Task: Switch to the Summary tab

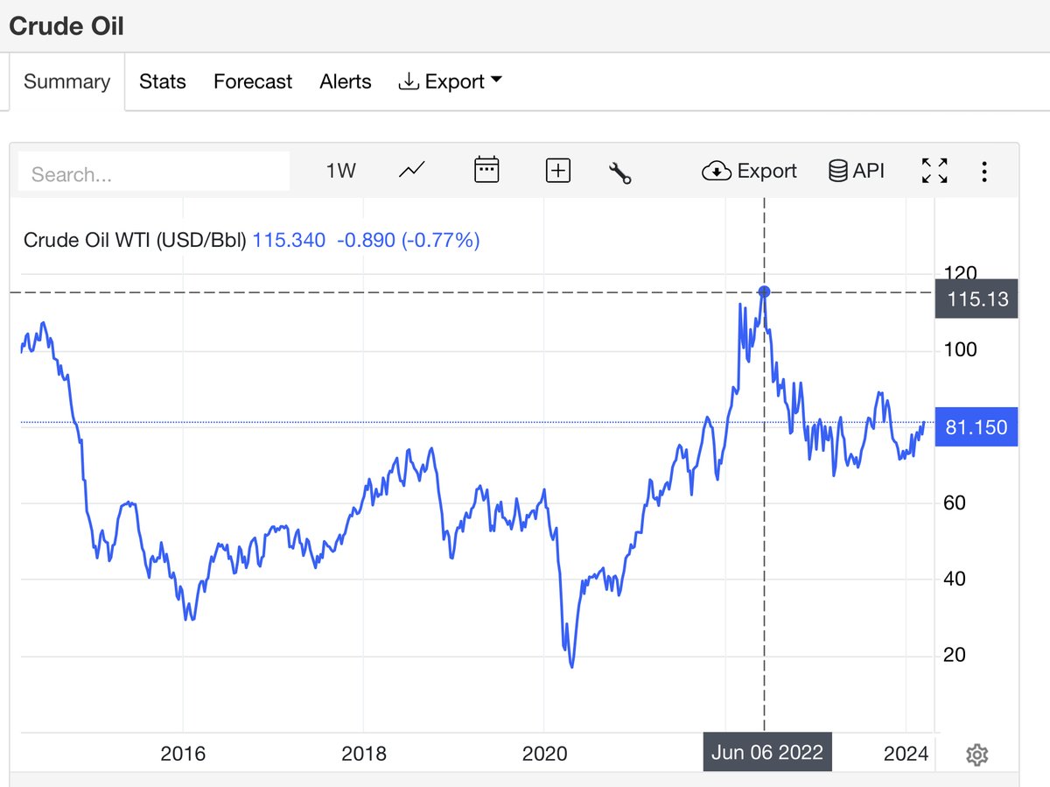Action: [66, 81]
